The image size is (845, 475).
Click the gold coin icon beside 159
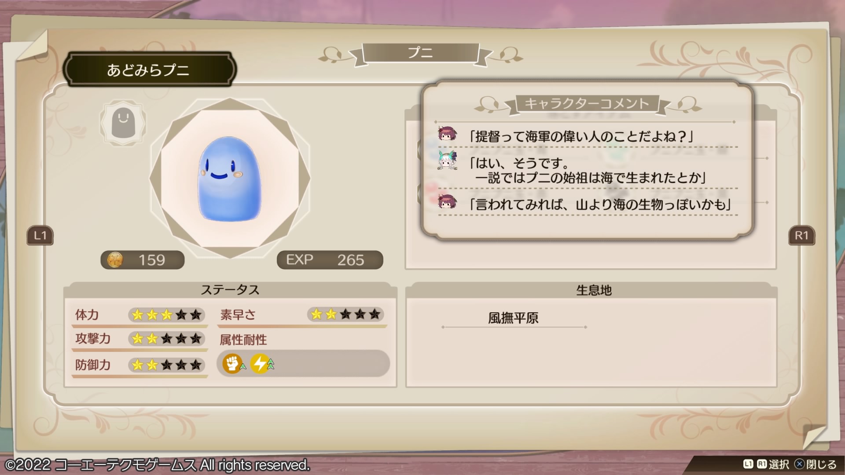pyautogui.click(x=115, y=260)
